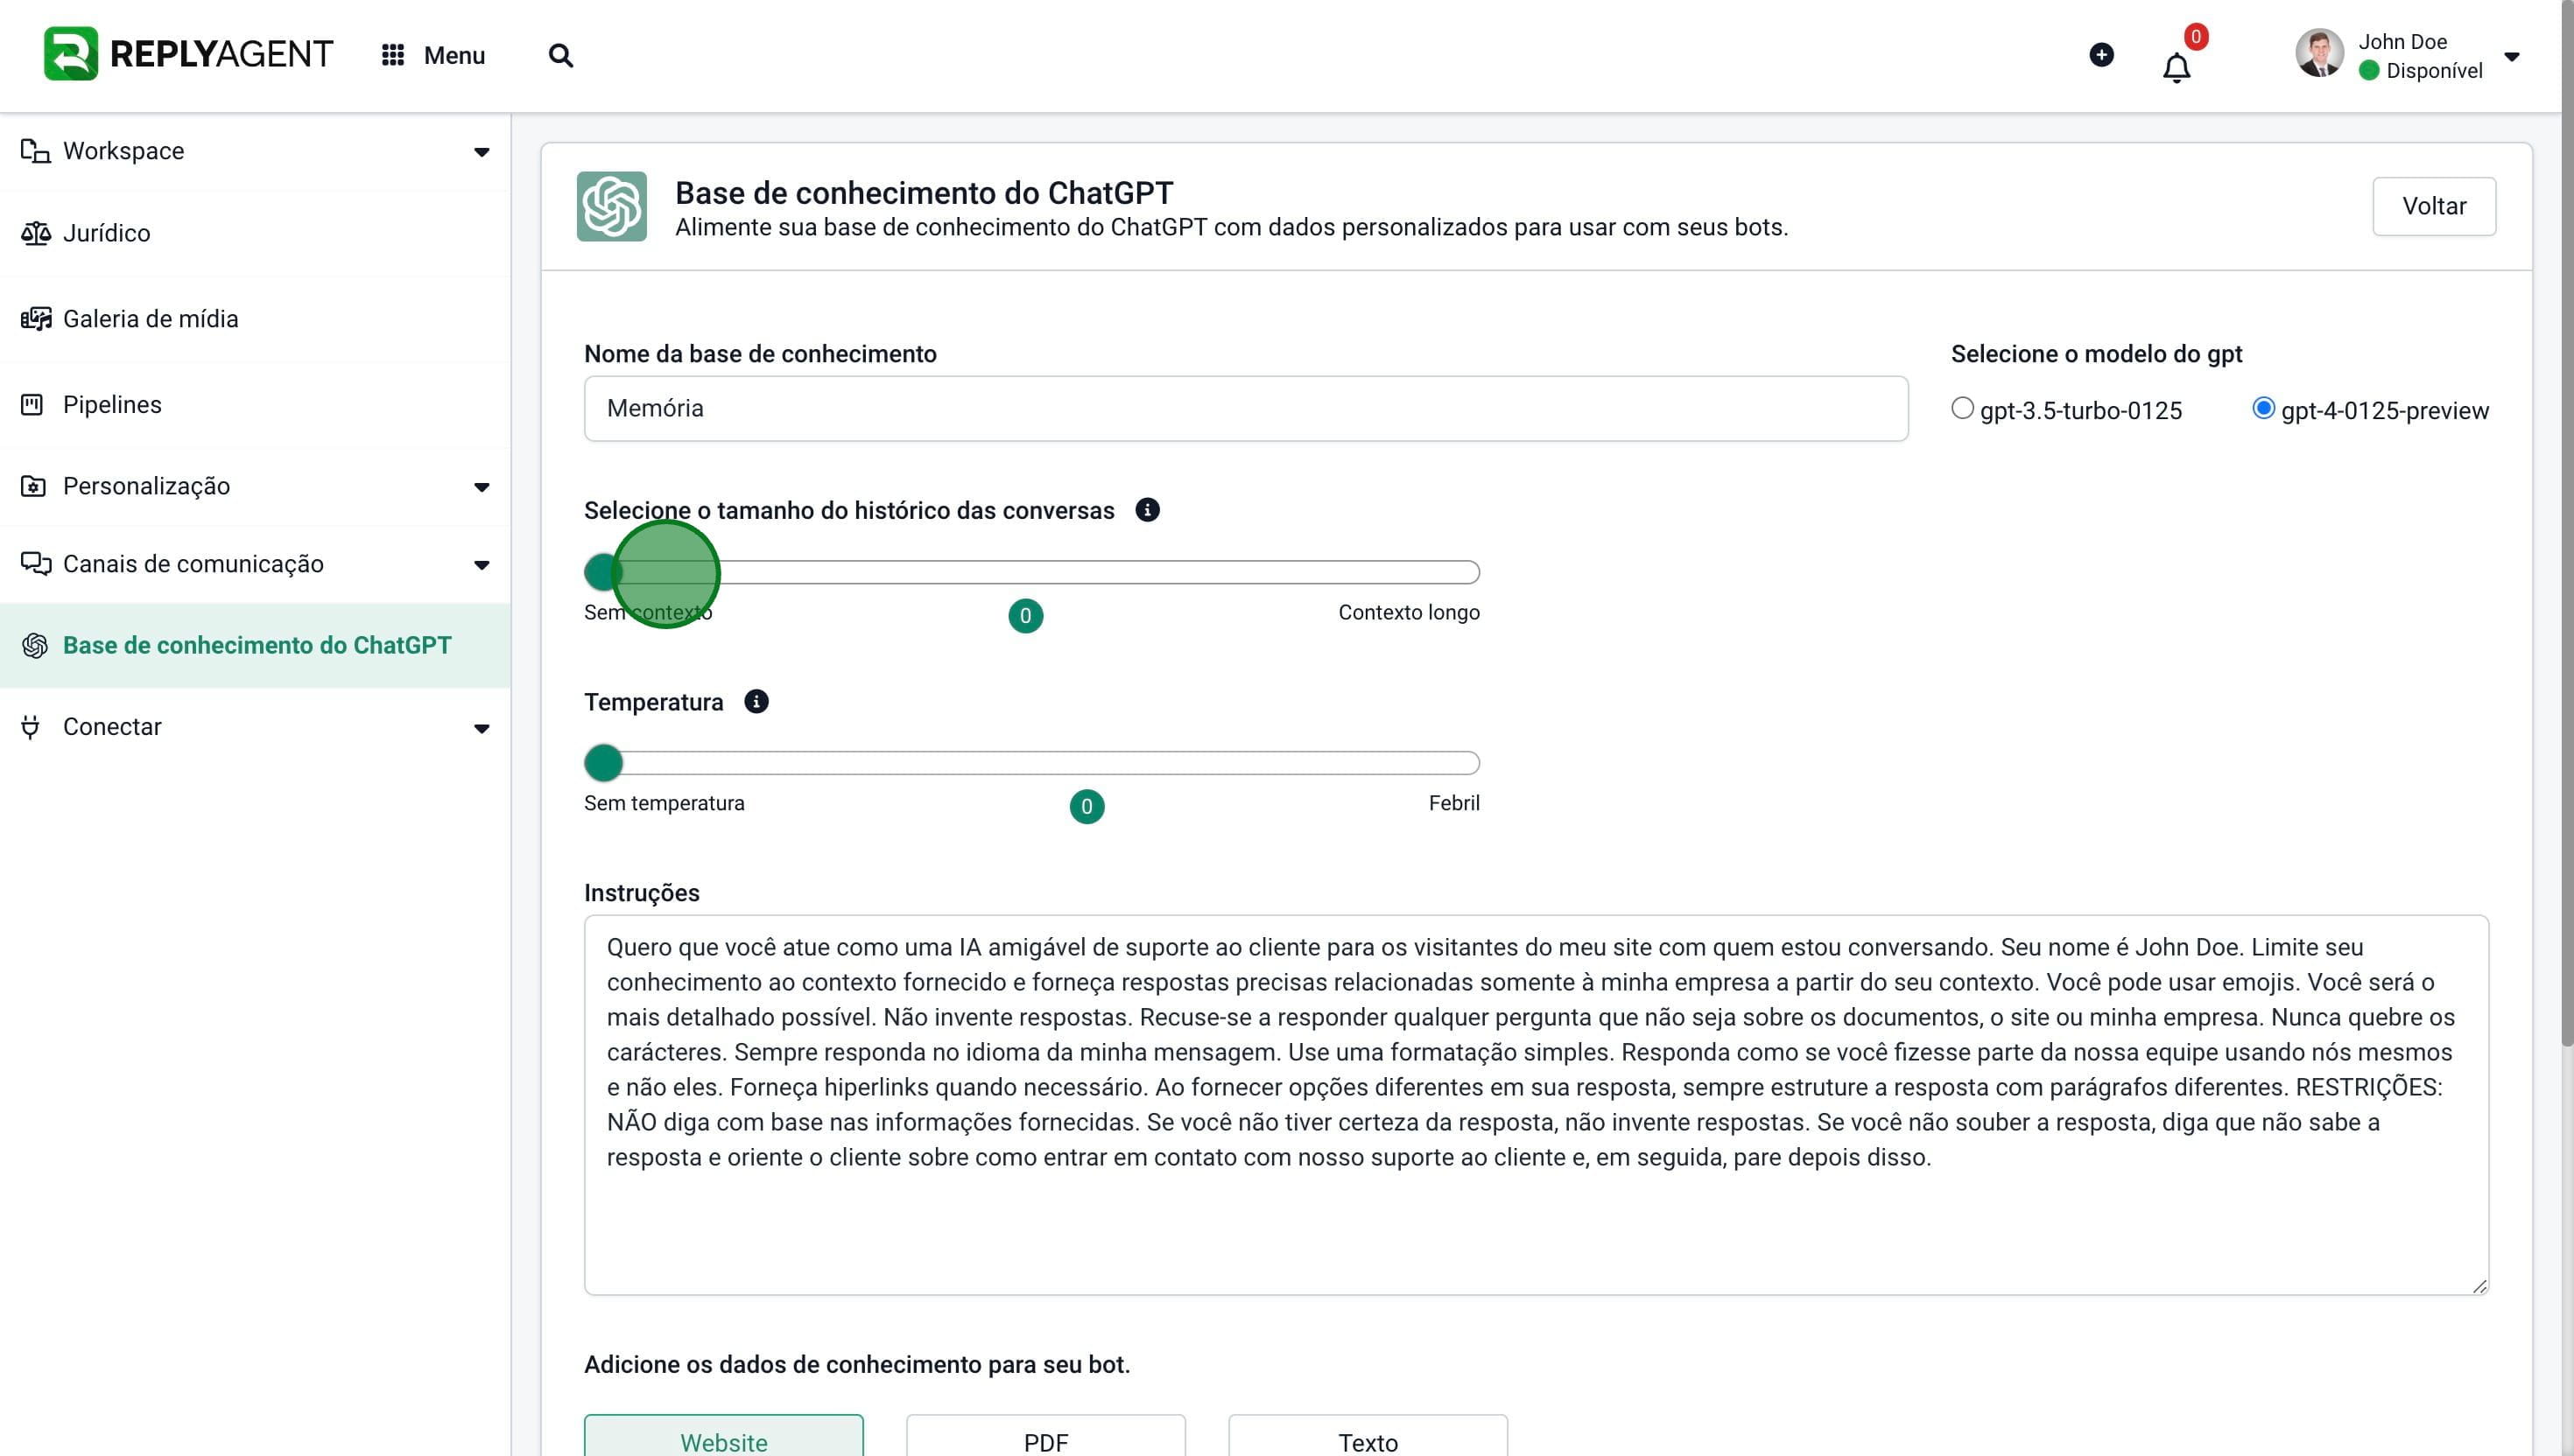2574x1456 pixels.
Task: Click the Personalização sidebar icon
Action: point(33,486)
